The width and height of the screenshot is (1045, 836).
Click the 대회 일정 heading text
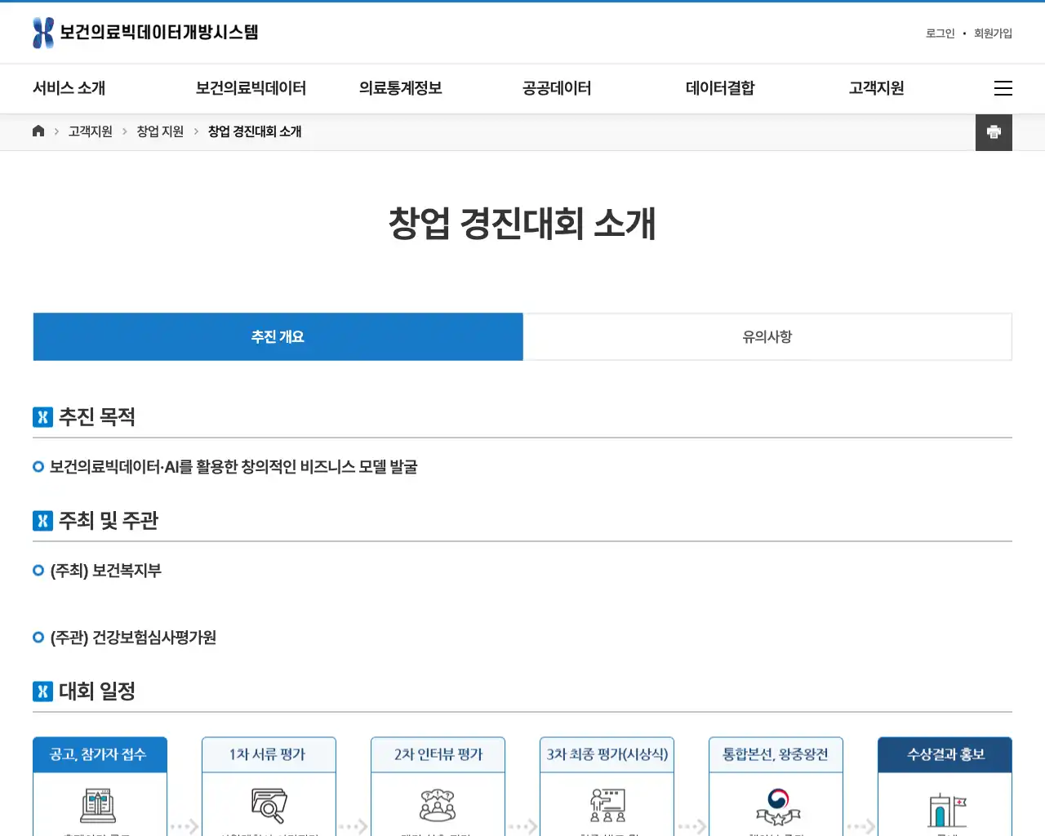click(x=97, y=691)
